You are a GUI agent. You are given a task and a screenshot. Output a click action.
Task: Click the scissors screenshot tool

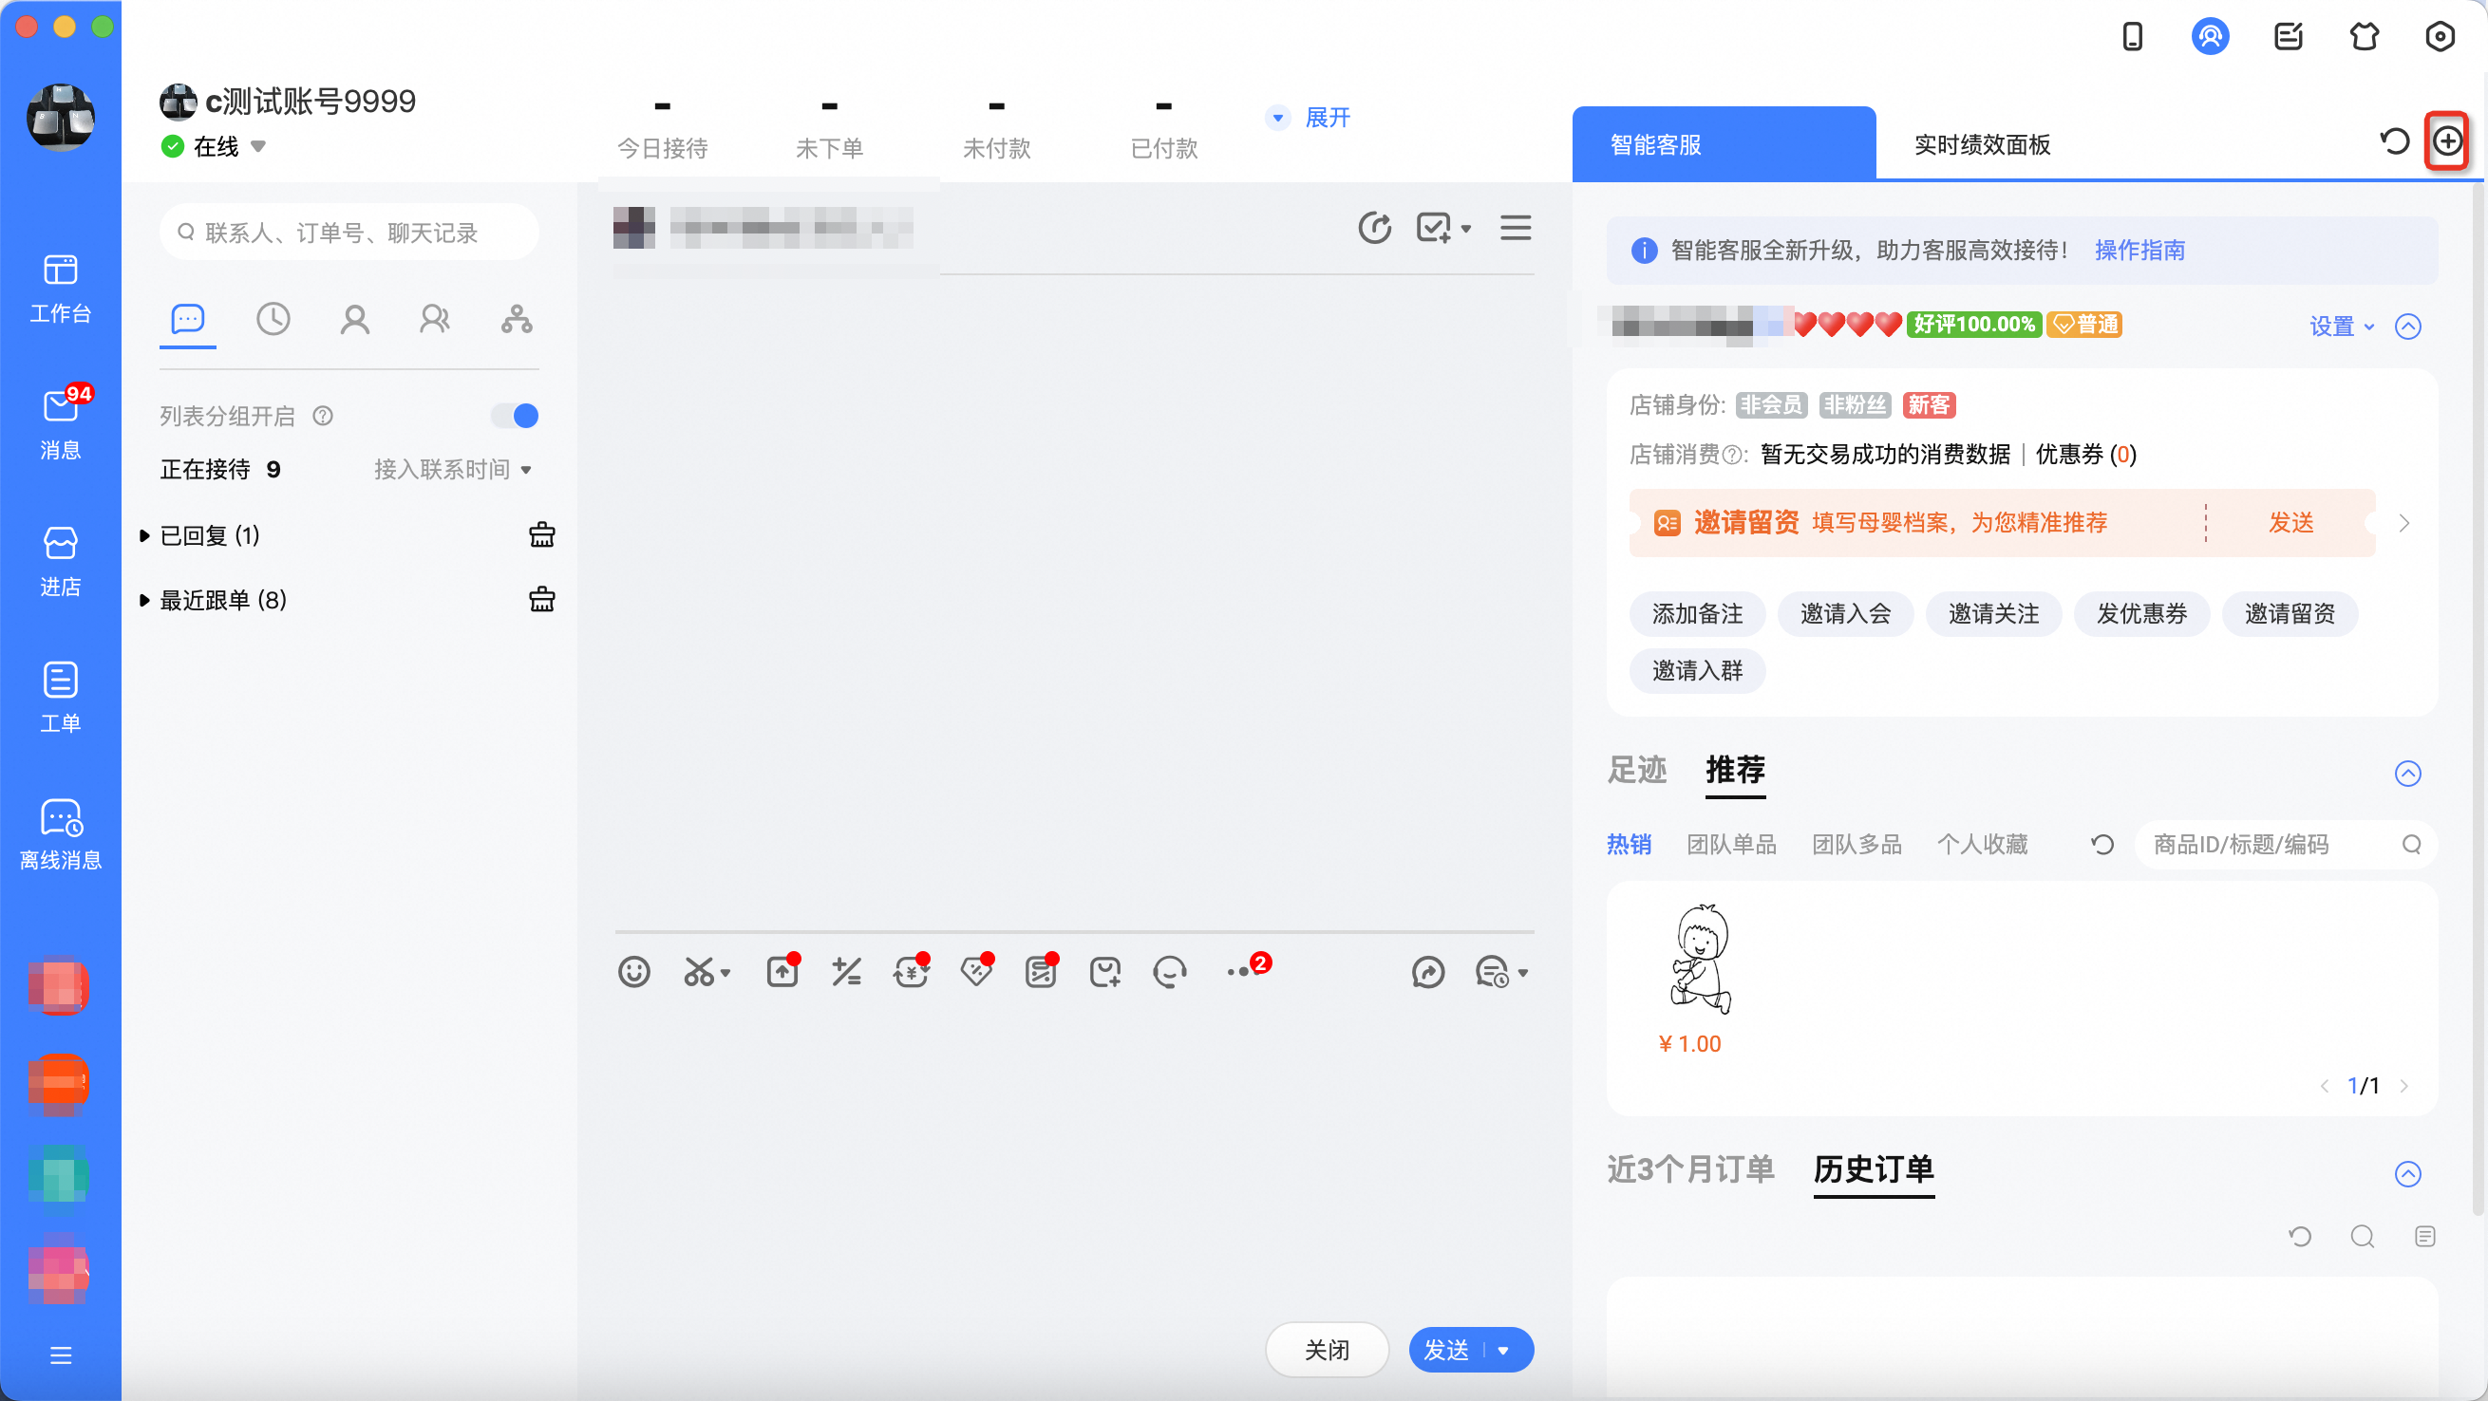[x=699, y=972]
